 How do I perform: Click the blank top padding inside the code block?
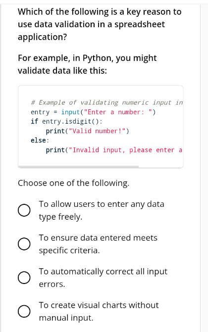coord(101,92)
